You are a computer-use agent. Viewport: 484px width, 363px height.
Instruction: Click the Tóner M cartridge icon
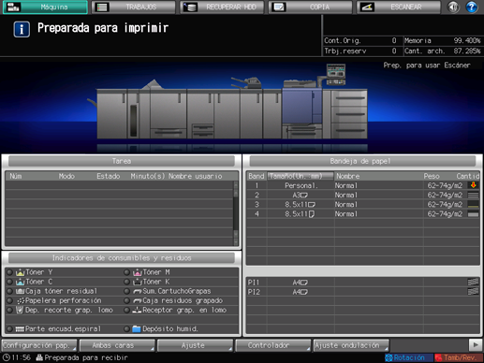pos(138,272)
